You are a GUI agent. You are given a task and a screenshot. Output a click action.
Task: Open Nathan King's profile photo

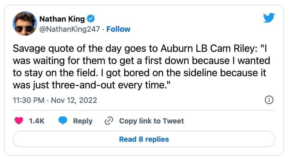(25, 24)
